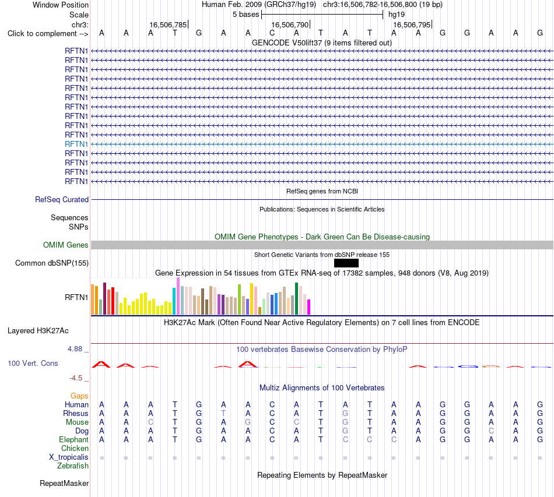Click 'Repeating Elements by RepeatMasker' title

322,475
